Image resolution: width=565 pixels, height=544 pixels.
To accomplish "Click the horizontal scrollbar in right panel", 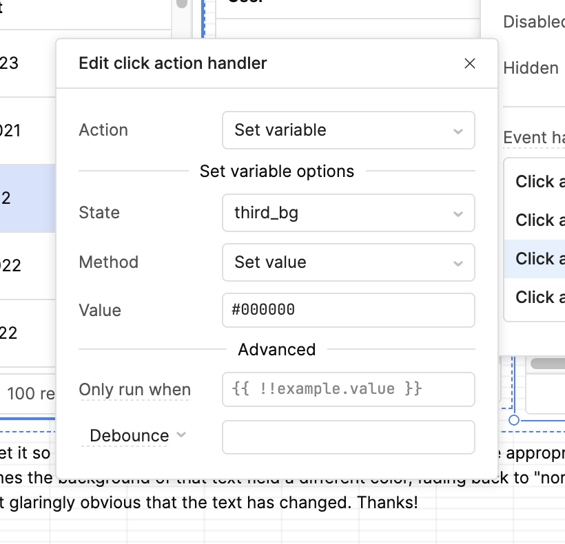I will (x=548, y=363).
